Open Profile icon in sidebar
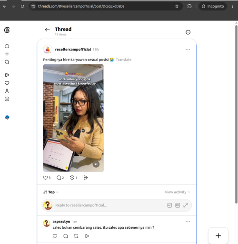This screenshot has height=244, width=238. tap(7, 91)
